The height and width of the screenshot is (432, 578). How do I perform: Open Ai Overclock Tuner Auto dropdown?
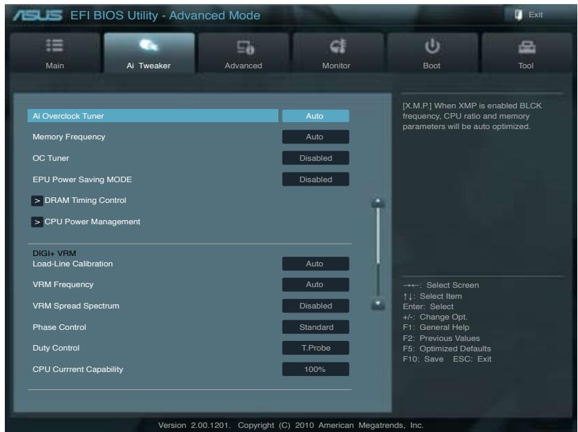click(x=316, y=116)
